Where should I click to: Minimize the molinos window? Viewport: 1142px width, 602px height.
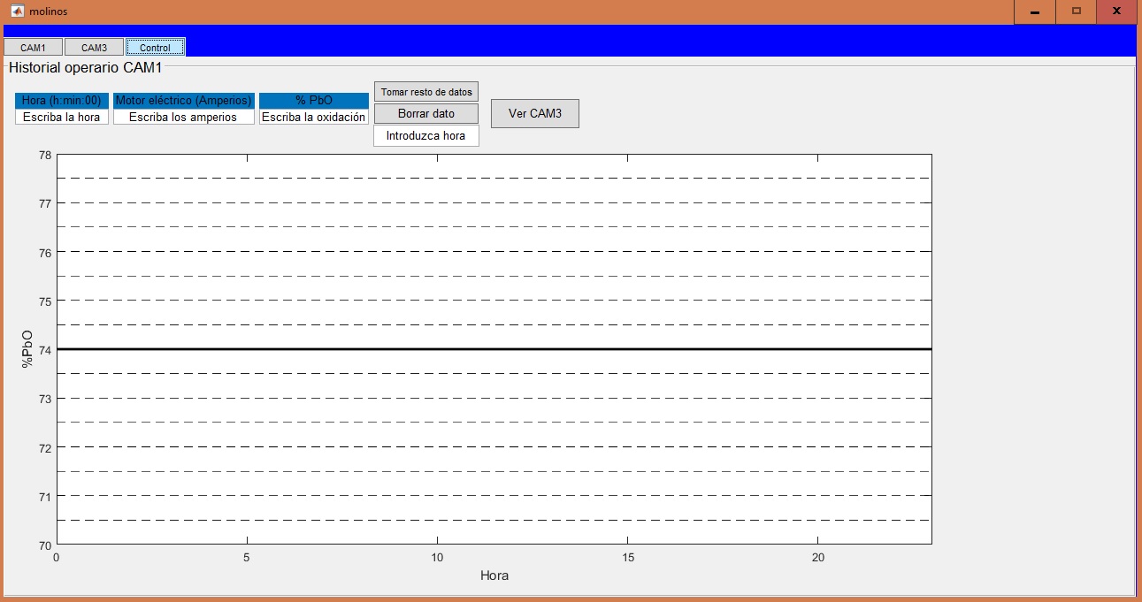(1034, 11)
